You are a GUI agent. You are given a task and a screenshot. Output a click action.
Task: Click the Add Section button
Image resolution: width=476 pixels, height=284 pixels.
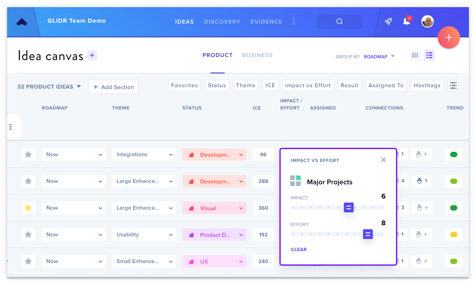113,87
